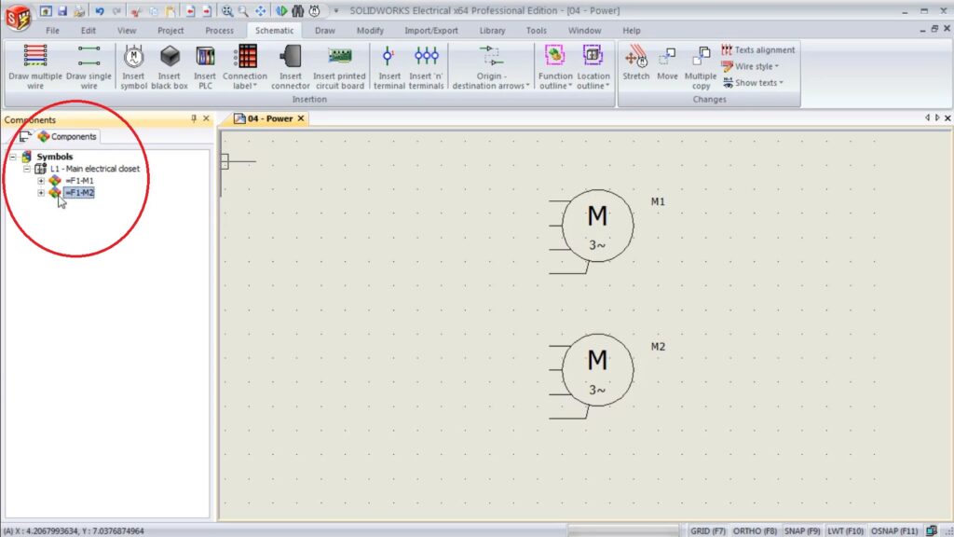Collapse the Symbols tree node

click(13, 157)
